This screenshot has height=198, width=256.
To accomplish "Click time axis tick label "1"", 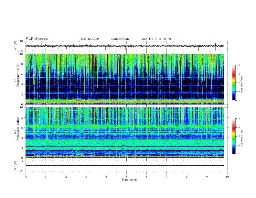I will [x=46, y=177].
